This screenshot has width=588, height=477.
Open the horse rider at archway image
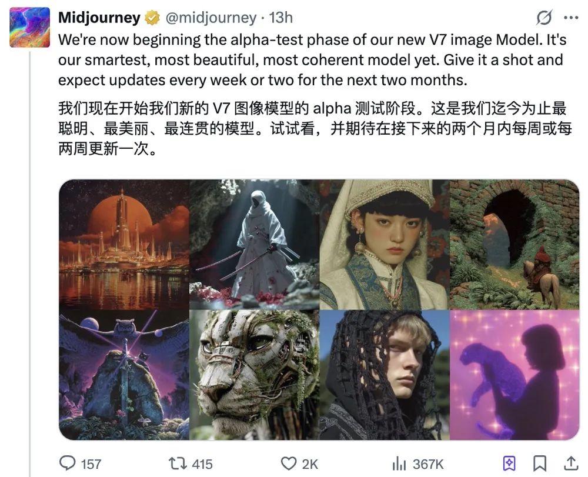[x=514, y=245]
